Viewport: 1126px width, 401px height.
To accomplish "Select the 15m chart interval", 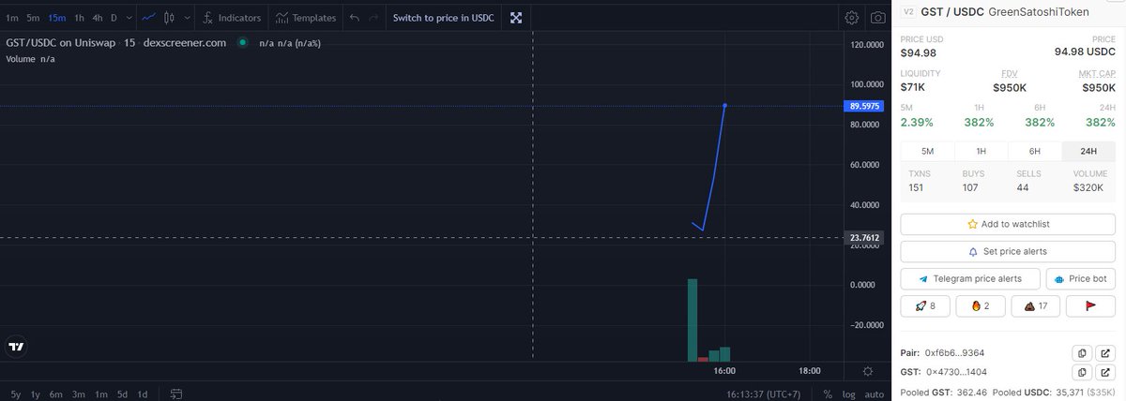I will click(x=57, y=18).
